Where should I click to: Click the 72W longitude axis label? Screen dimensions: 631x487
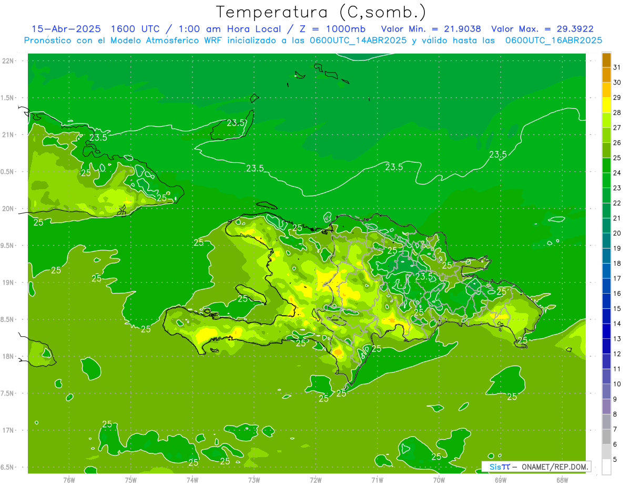pos(315,480)
